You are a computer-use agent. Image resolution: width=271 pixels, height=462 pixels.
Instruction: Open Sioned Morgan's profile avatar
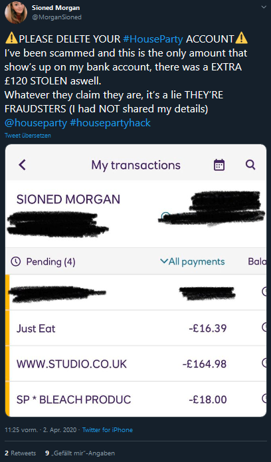coord(16,13)
